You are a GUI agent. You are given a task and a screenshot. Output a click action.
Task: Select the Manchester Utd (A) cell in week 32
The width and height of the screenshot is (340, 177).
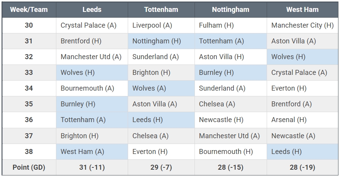91,57
